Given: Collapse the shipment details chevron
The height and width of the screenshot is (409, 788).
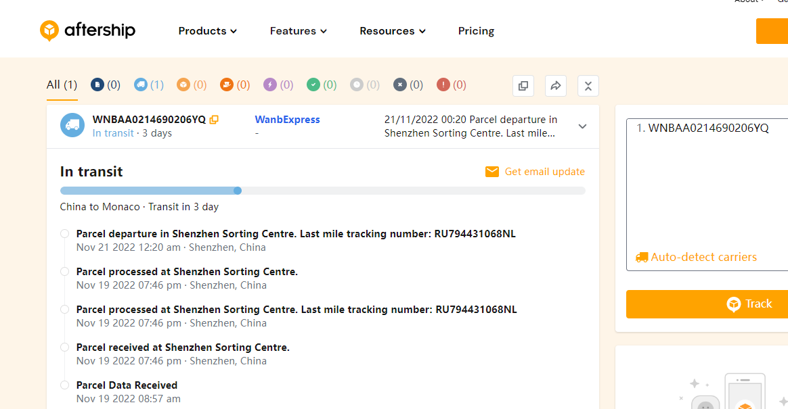Looking at the screenshot, I should point(582,126).
